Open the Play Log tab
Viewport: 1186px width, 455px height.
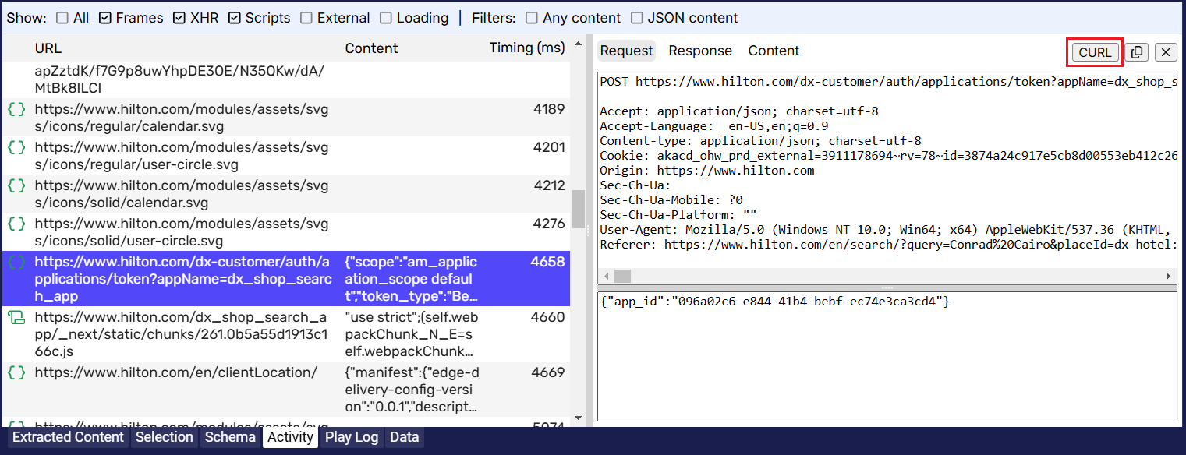tap(352, 437)
